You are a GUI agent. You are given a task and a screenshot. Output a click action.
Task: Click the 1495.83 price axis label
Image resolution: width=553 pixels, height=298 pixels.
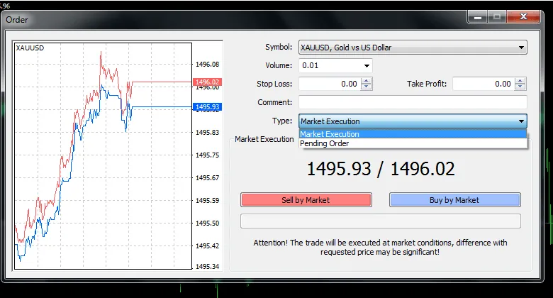pos(207,133)
